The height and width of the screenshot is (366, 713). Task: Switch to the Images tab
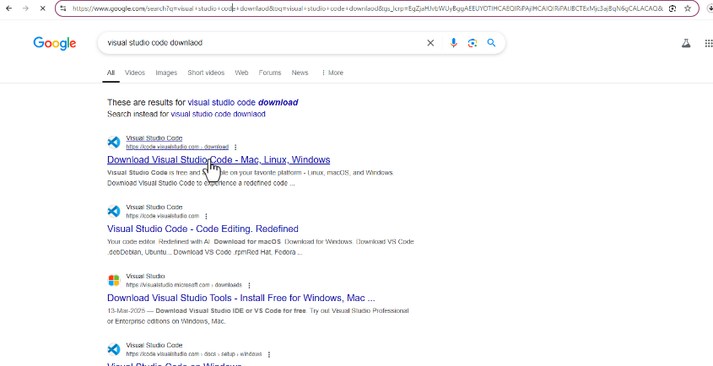coord(166,73)
